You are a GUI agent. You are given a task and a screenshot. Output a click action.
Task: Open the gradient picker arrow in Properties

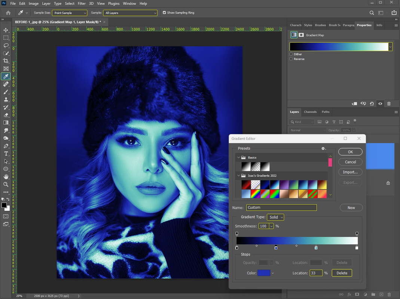click(390, 47)
